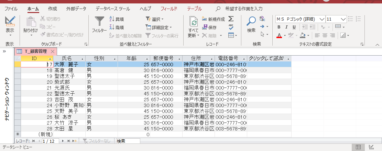
Task: Select the row selector for 太田 星
Action: tap(18, 128)
